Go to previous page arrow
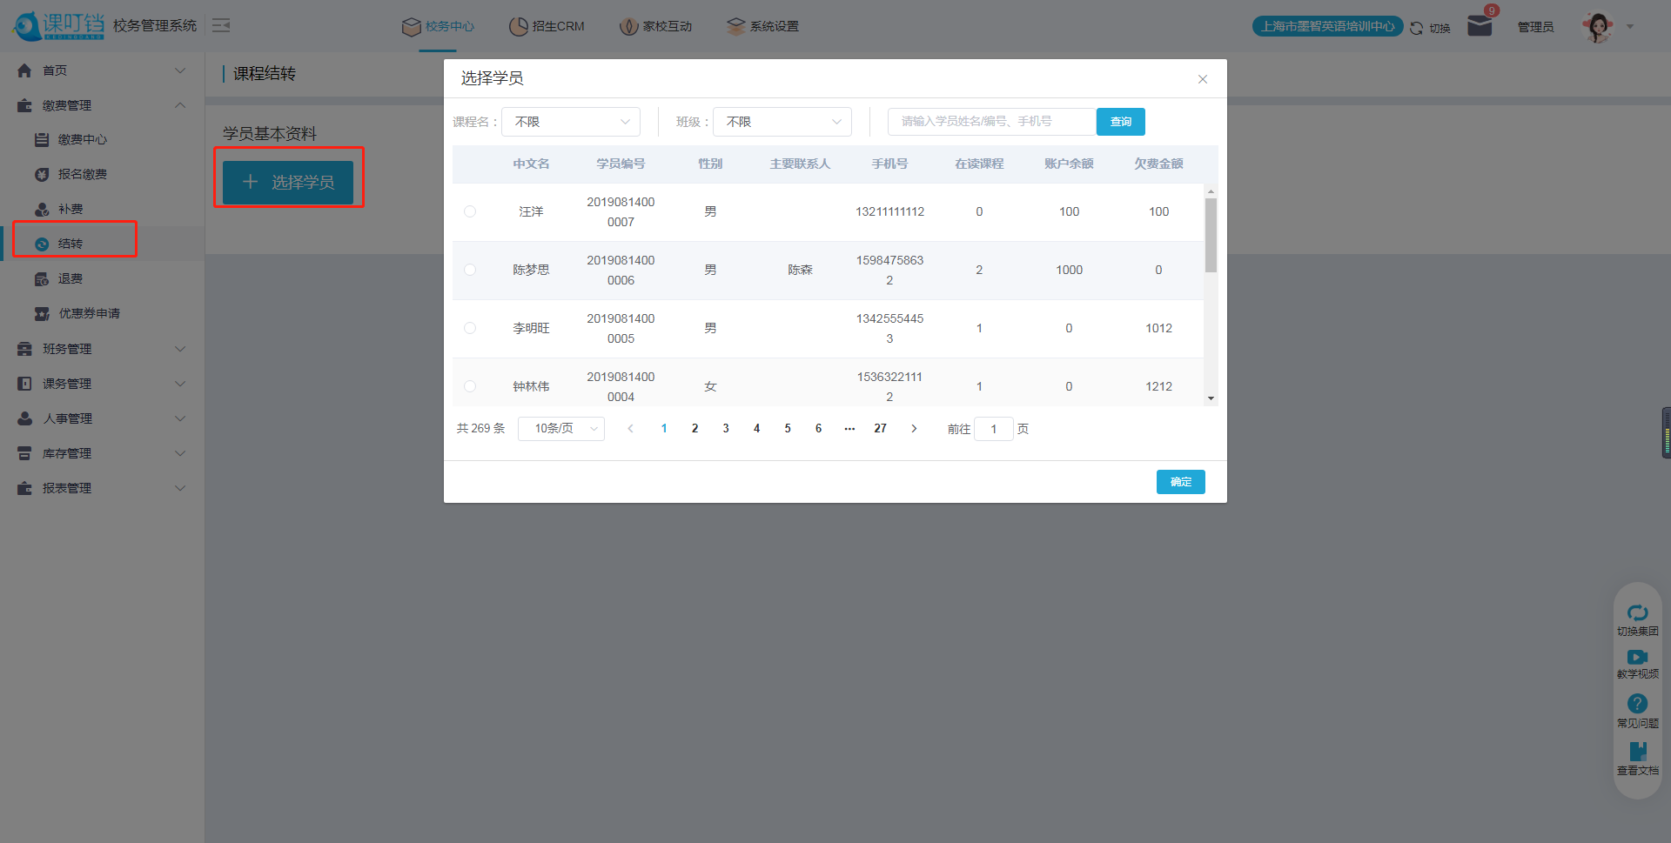This screenshot has height=843, width=1671. coord(631,429)
